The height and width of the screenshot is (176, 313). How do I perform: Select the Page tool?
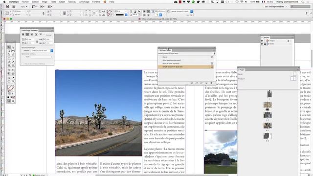pyautogui.click(x=9, y=51)
